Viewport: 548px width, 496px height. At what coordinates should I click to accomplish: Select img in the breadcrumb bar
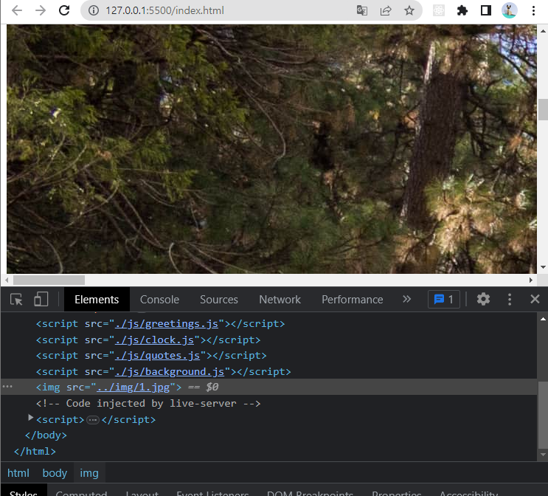click(89, 473)
